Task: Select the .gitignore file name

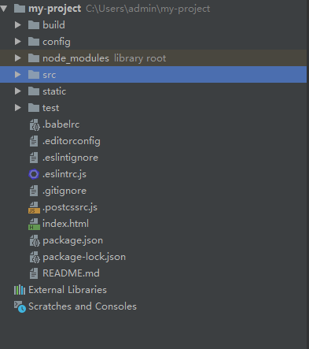Action: (64, 191)
